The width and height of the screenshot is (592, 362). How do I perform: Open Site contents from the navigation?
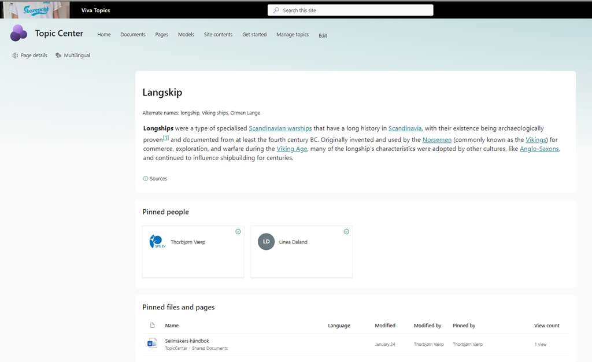(x=218, y=34)
